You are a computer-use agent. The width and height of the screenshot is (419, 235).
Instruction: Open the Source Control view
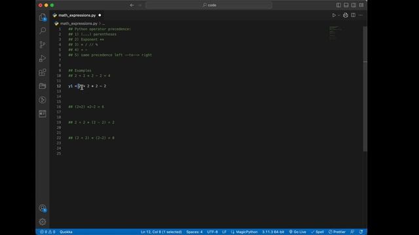coord(43,44)
